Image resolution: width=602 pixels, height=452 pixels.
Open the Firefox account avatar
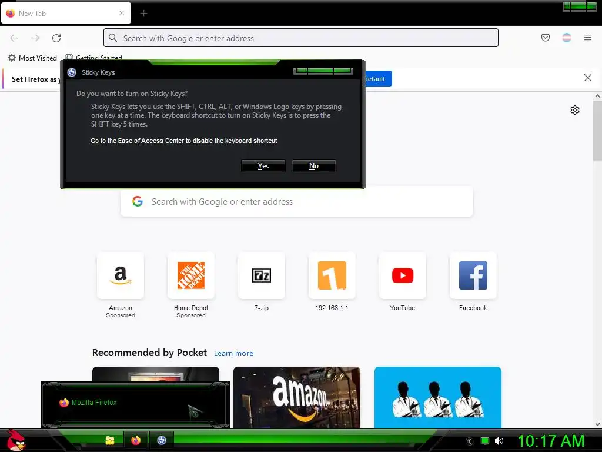(566, 38)
